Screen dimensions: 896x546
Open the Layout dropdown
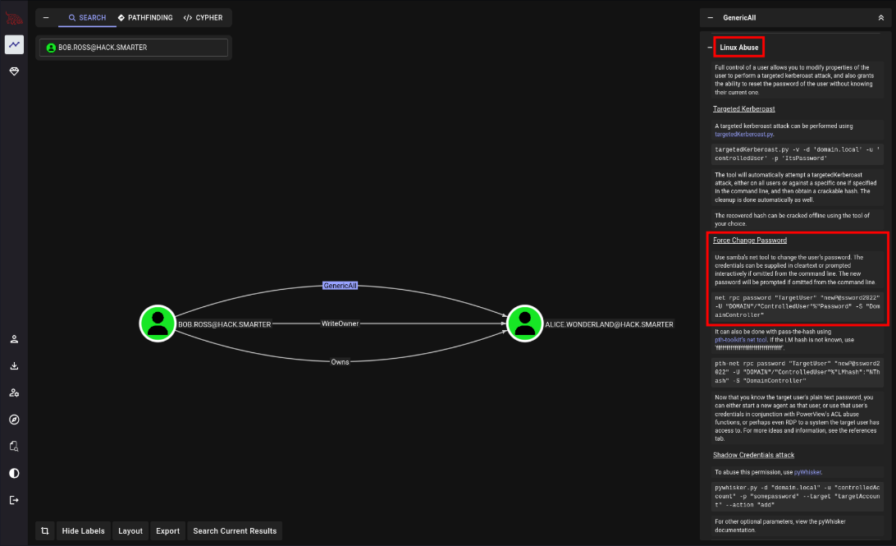pyautogui.click(x=130, y=531)
